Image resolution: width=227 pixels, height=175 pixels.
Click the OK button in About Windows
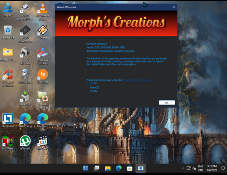(167, 103)
